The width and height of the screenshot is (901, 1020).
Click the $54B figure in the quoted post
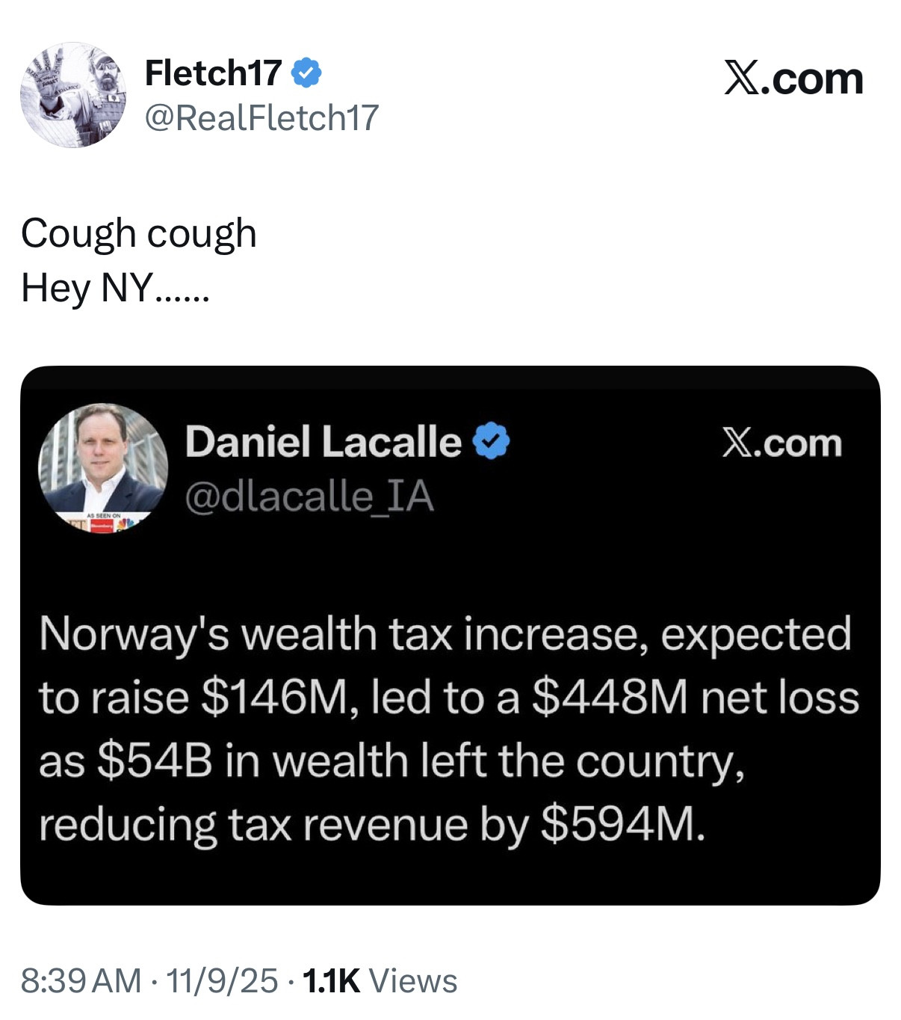tap(155, 761)
